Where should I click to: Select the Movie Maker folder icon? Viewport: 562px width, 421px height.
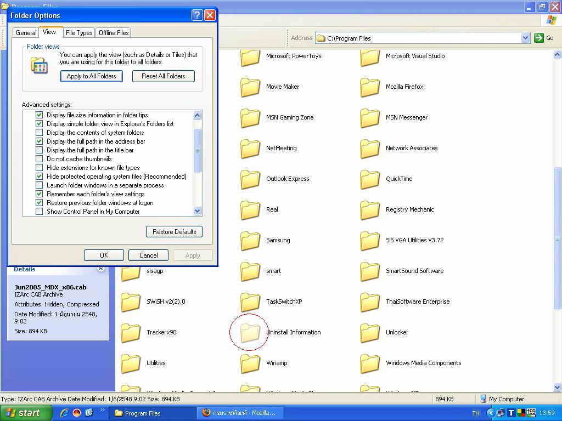pos(250,87)
